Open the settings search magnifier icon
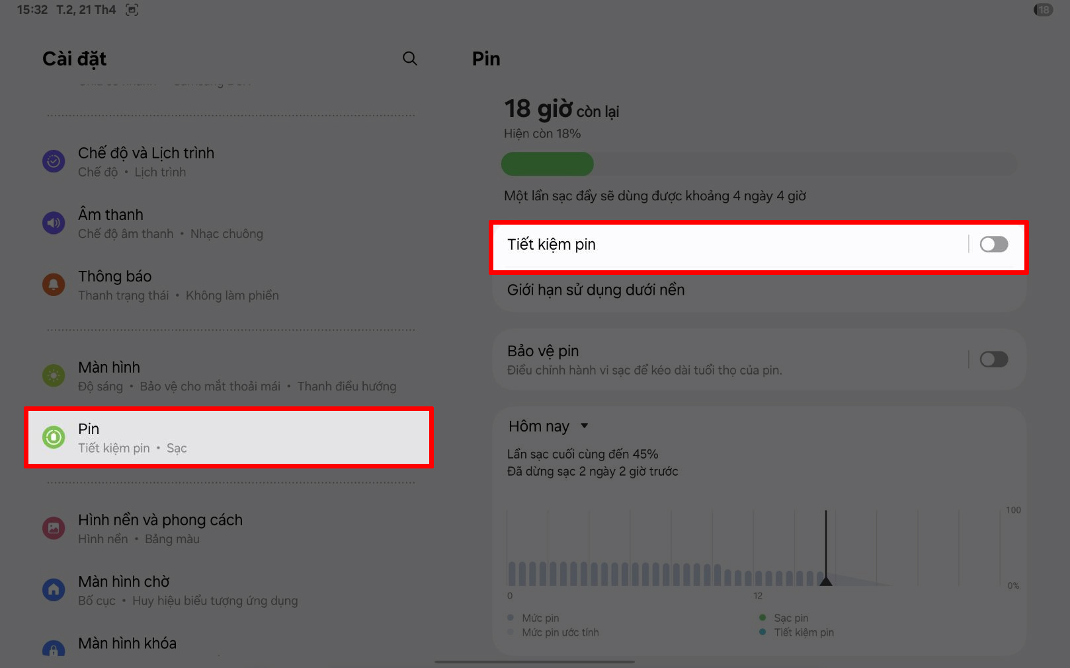 tap(410, 59)
